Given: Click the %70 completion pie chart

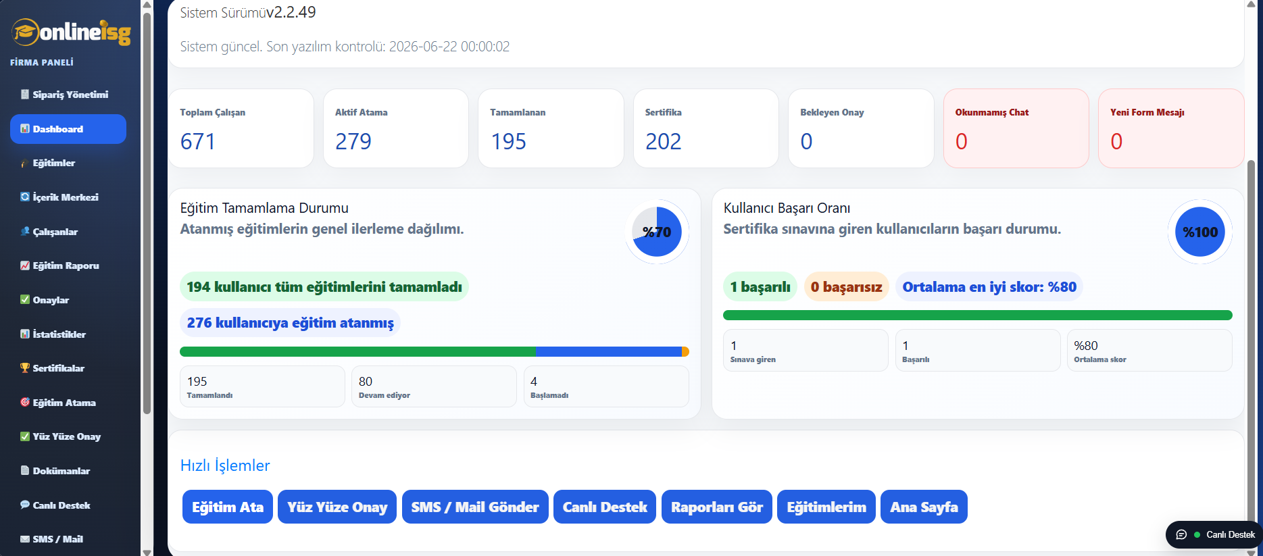Looking at the screenshot, I should (657, 232).
